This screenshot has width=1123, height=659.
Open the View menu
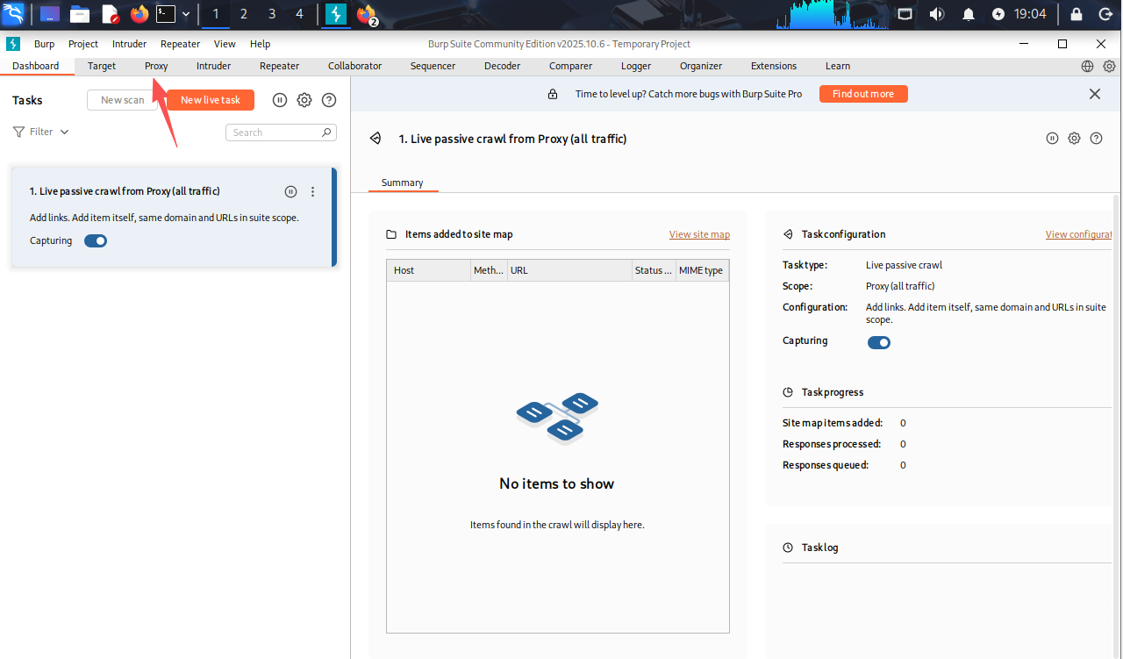coord(225,44)
